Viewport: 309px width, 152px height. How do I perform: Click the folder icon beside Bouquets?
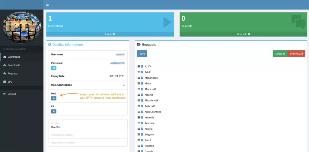click(x=139, y=45)
